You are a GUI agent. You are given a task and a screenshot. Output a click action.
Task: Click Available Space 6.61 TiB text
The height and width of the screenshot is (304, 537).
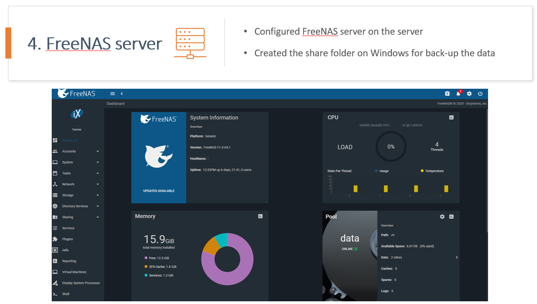click(x=407, y=246)
